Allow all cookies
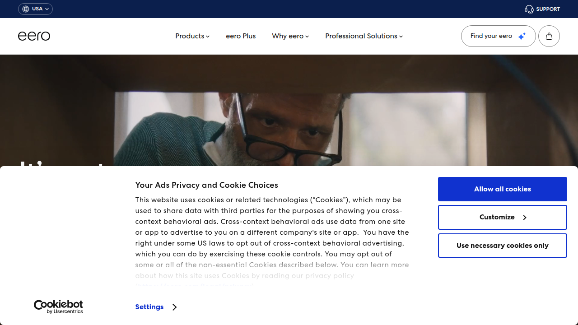The image size is (578, 325). pyautogui.click(x=503, y=189)
